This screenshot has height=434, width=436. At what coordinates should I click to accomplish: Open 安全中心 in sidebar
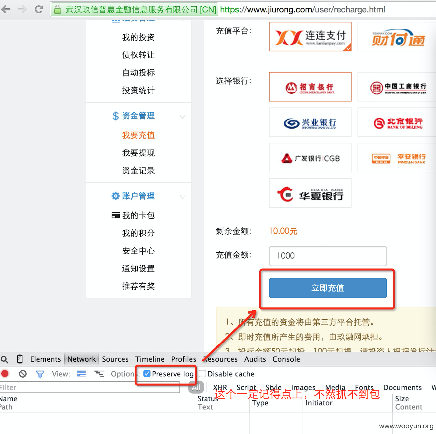tap(138, 251)
